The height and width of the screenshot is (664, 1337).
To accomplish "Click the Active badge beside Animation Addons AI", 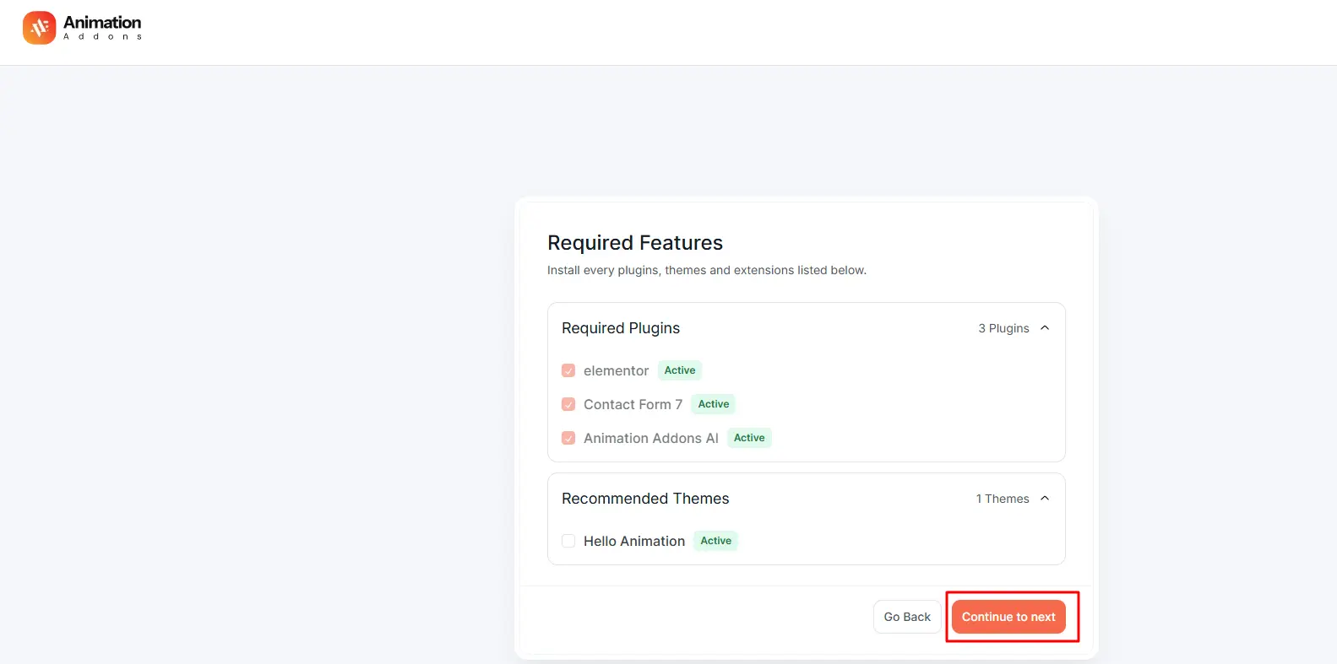I will 749,438.
